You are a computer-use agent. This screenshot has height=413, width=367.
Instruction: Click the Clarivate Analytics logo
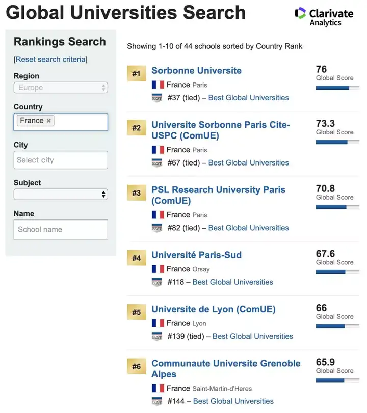click(324, 16)
